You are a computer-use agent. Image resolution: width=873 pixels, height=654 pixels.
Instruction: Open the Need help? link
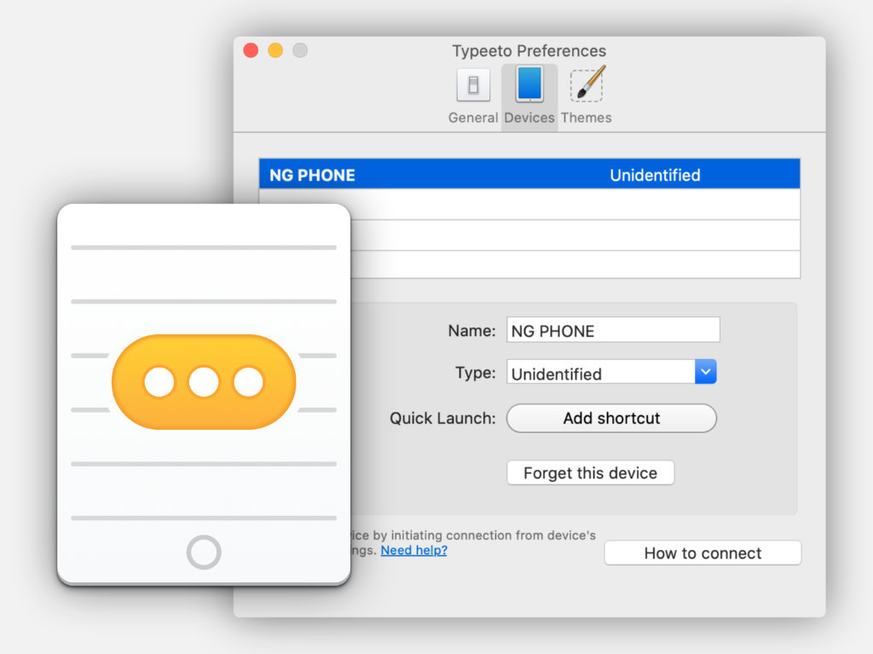tap(413, 550)
